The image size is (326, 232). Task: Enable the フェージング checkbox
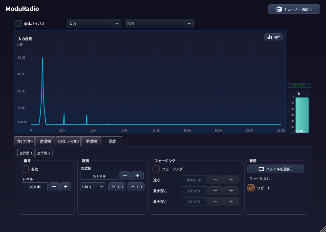tap(156, 169)
